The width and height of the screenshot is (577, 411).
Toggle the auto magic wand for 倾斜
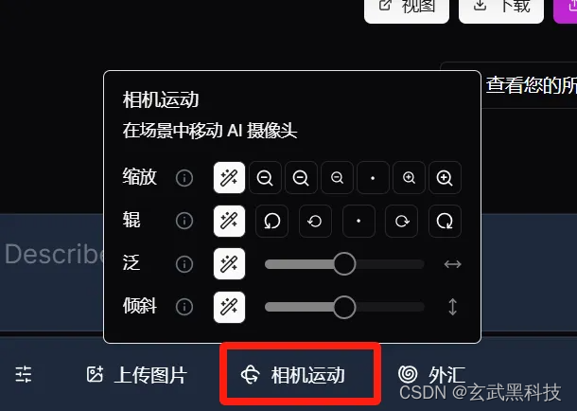229,307
